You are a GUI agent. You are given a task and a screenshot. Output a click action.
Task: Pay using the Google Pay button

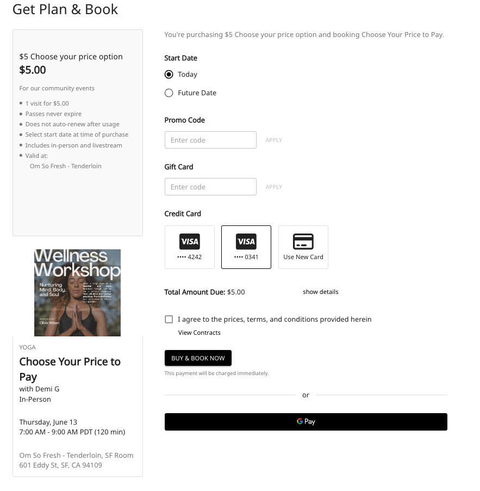tap(306, 422)
